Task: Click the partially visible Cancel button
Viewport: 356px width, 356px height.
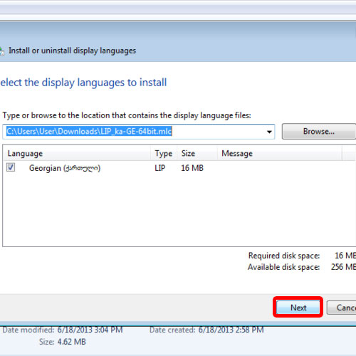Action: point(342,308)
